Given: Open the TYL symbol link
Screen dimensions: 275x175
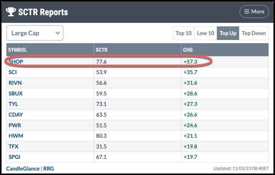Looking at the screenshot, I should (13, 104).
